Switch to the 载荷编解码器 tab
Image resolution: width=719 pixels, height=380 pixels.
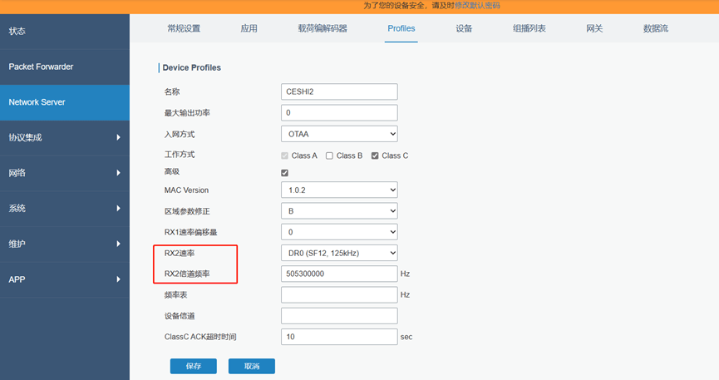click(323, 28)
